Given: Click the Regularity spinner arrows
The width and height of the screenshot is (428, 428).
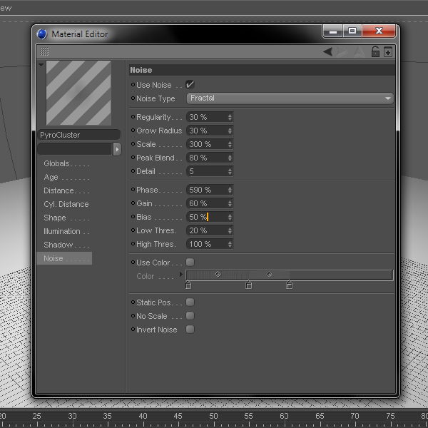Looking at the screenshot, I should coord(230,117).
